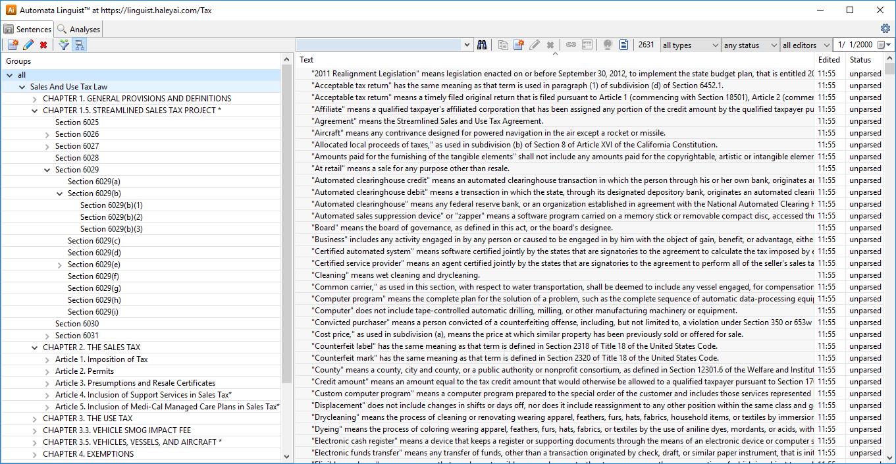Select the "At retail" sentence row
This screenshot has height=464, width=896.
554,168
